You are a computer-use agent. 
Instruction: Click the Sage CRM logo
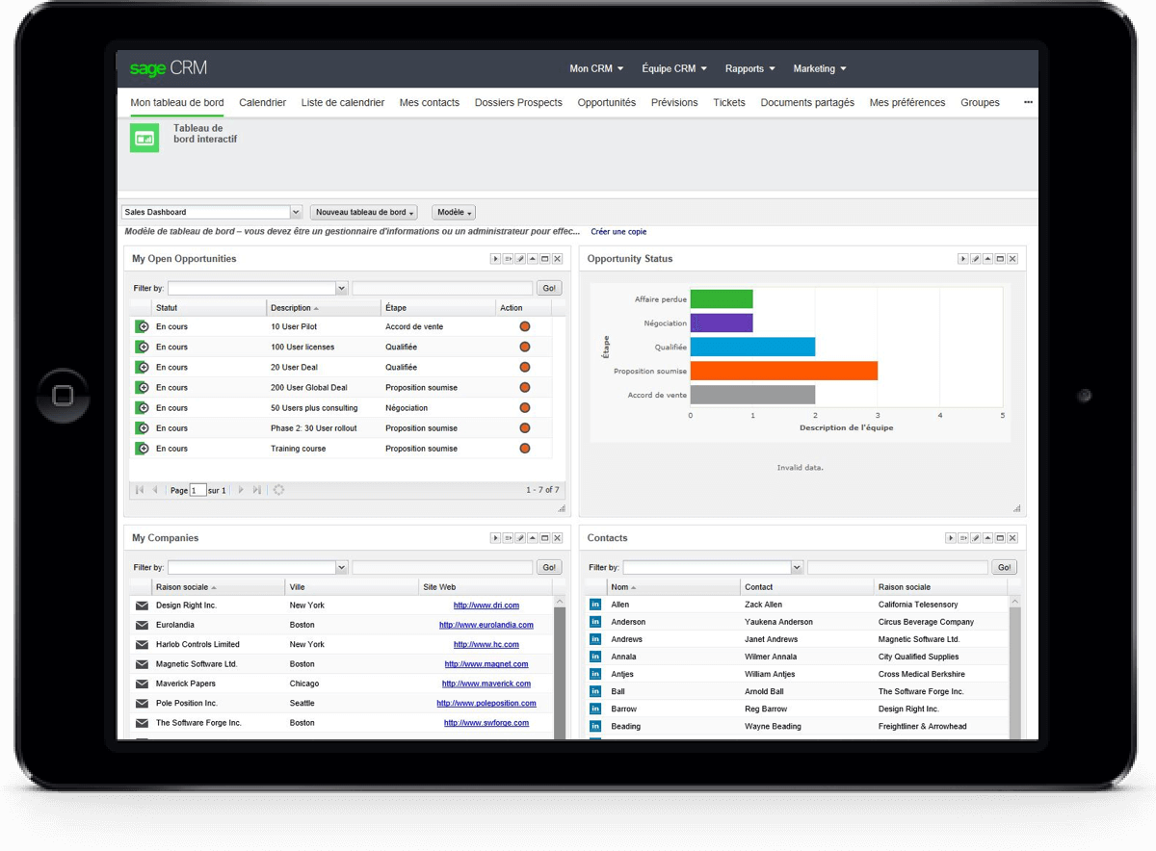(169, 68)
